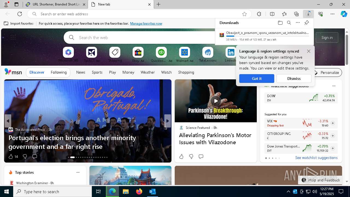Select the Following feed tab
The height and width of the screenshot is (197, 350).
click(x=59, y=72)
